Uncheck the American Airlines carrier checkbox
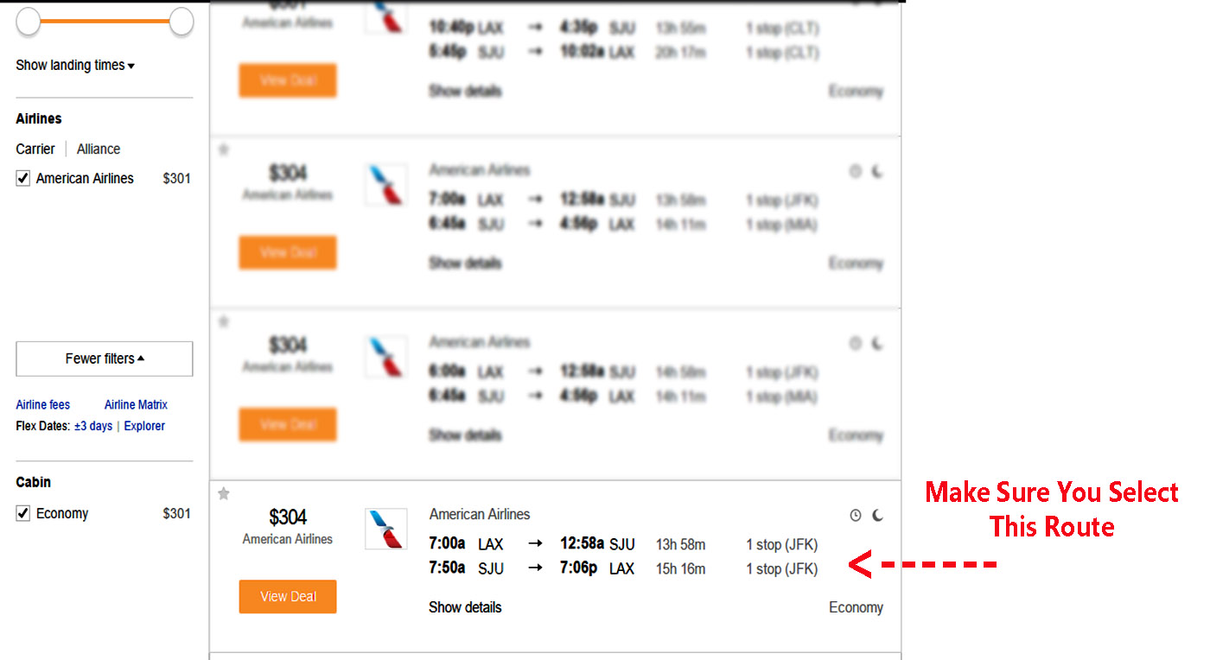Image resolution: width=1210 pixels, height=660 pixels. click(x=23, y=179)
